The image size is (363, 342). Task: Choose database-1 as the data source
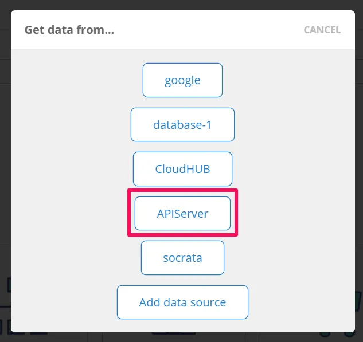click(182, 124)
